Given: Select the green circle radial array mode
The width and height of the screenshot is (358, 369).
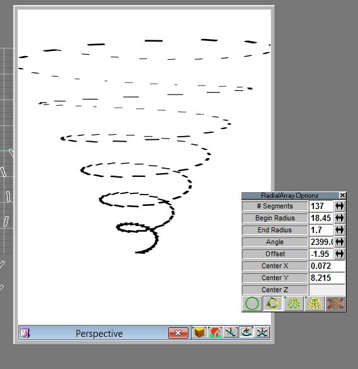Looking at the screenshot, I should pos(252,304).
